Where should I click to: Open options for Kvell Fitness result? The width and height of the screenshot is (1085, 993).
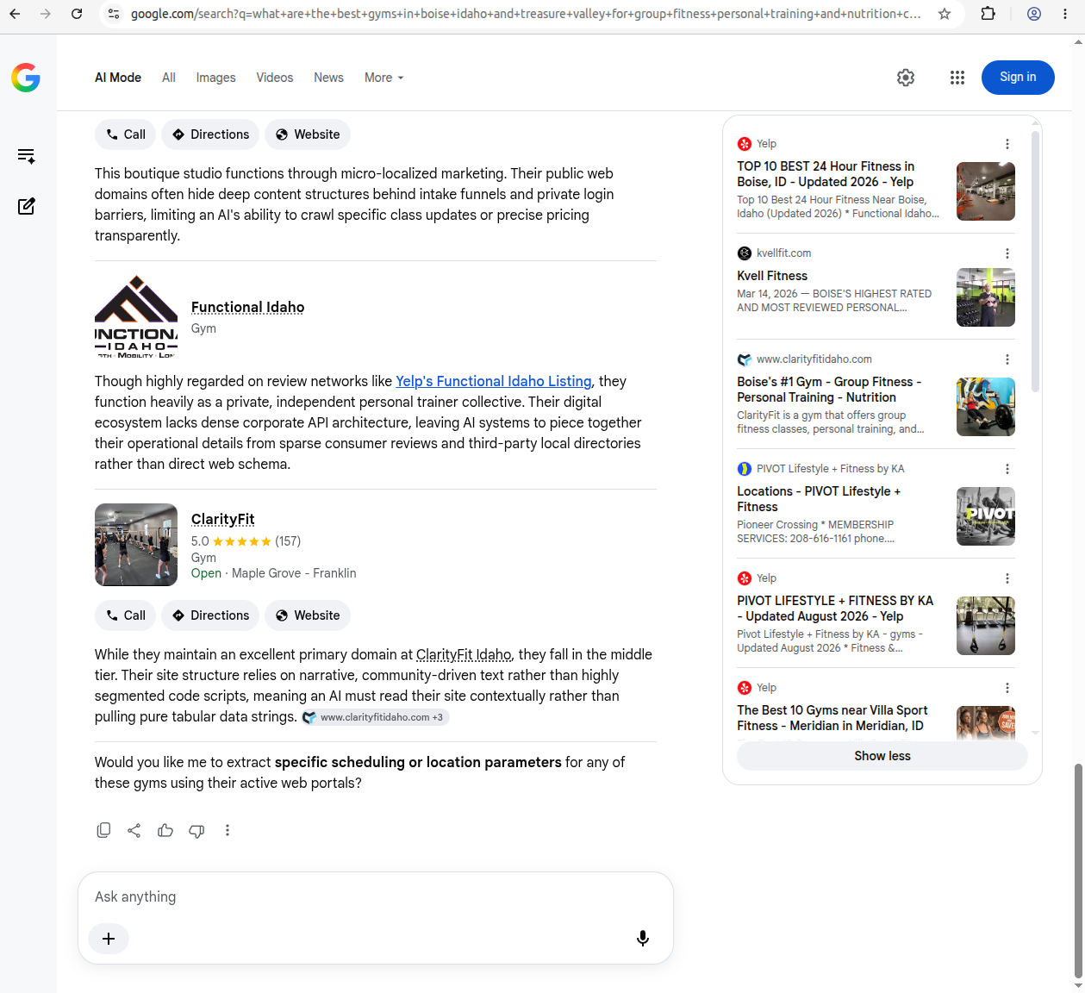[1007, 253]
